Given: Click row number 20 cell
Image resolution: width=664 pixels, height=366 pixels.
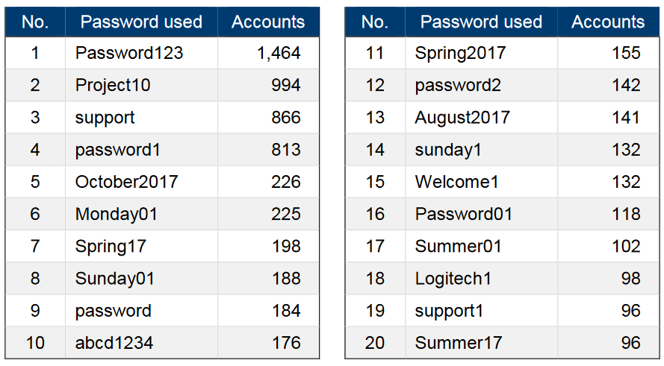Looking at the screenshot, I should [375, 343].
